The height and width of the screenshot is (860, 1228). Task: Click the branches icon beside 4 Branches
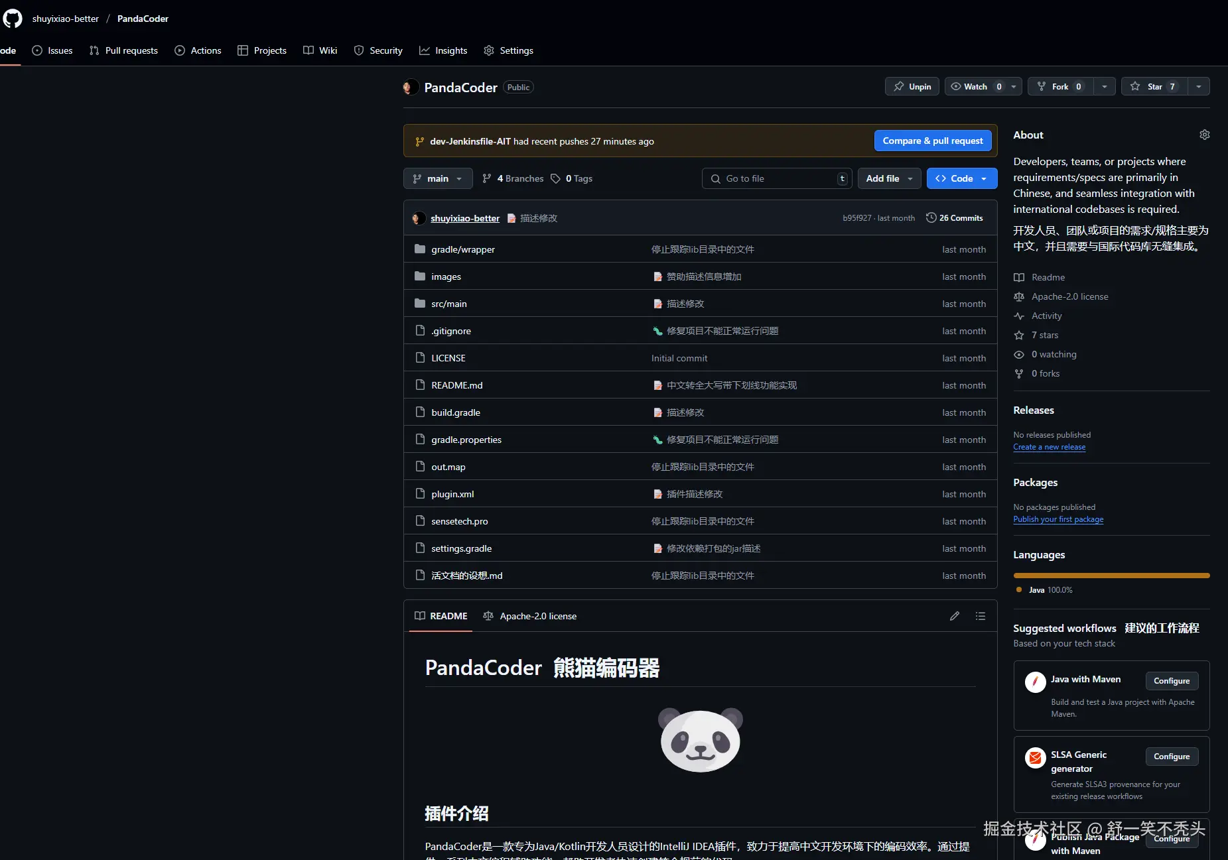point(487,178)
